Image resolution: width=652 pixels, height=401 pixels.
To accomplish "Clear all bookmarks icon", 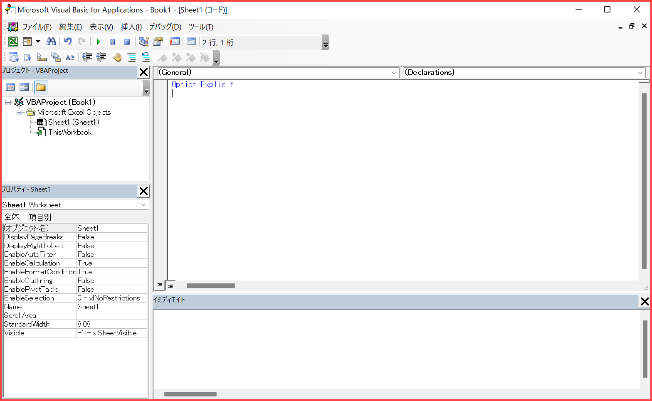I will [205, 57].
